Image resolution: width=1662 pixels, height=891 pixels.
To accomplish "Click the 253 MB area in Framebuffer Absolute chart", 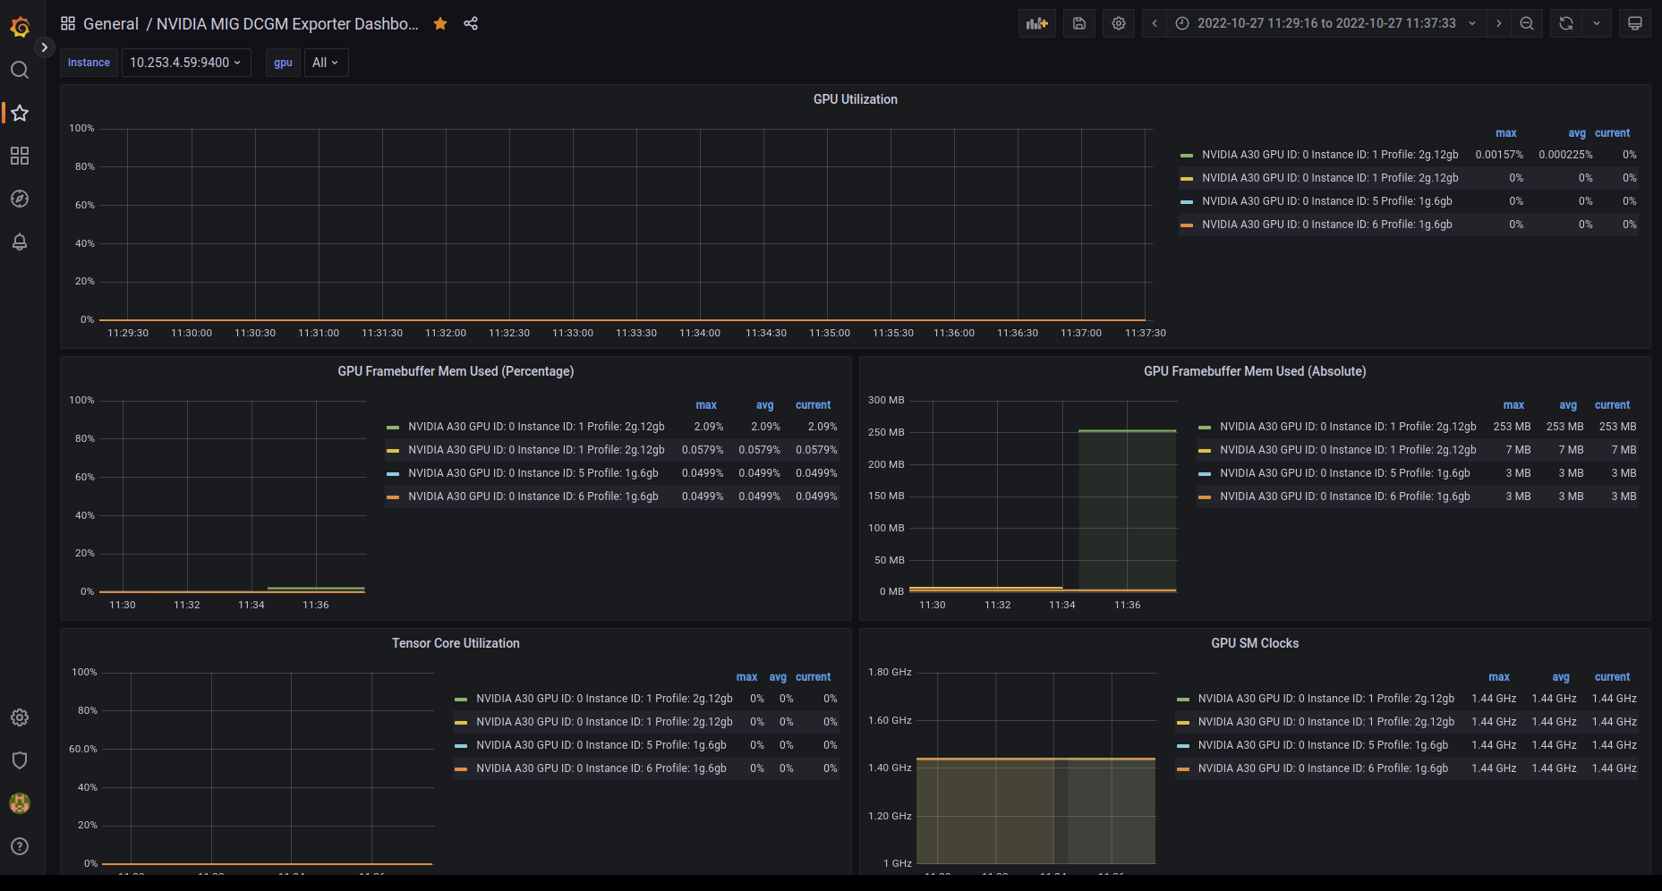I will click(1127, 510).
